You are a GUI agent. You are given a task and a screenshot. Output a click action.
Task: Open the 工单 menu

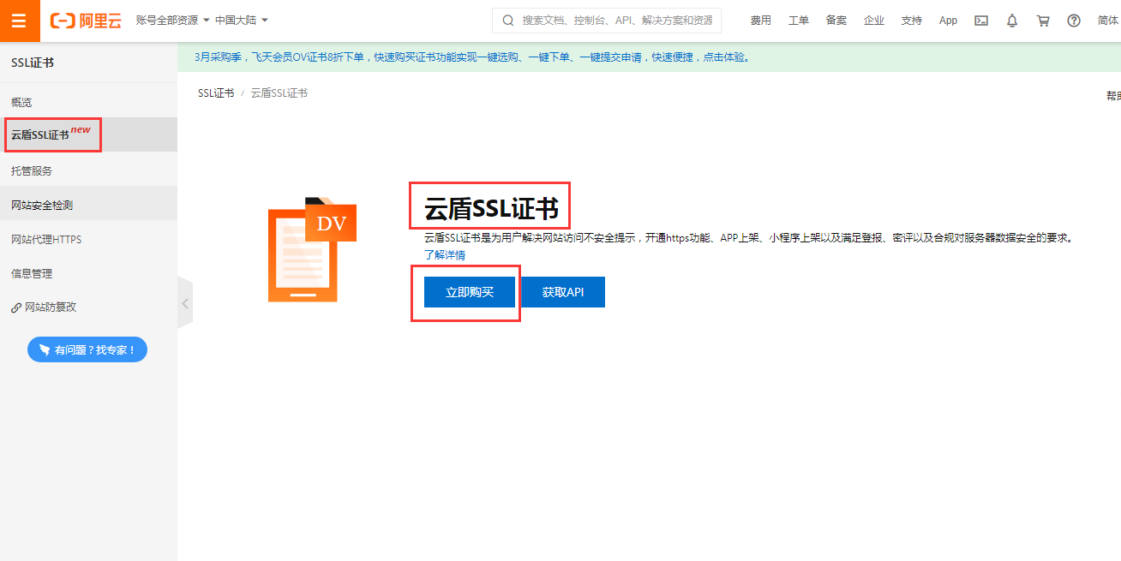pos(798,21)
